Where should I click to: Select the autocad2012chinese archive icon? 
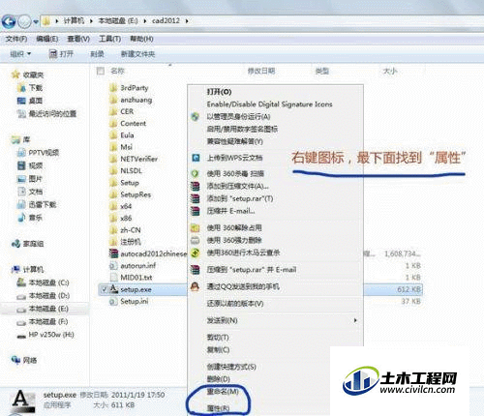pyautogui.click(x=113, y=253)
